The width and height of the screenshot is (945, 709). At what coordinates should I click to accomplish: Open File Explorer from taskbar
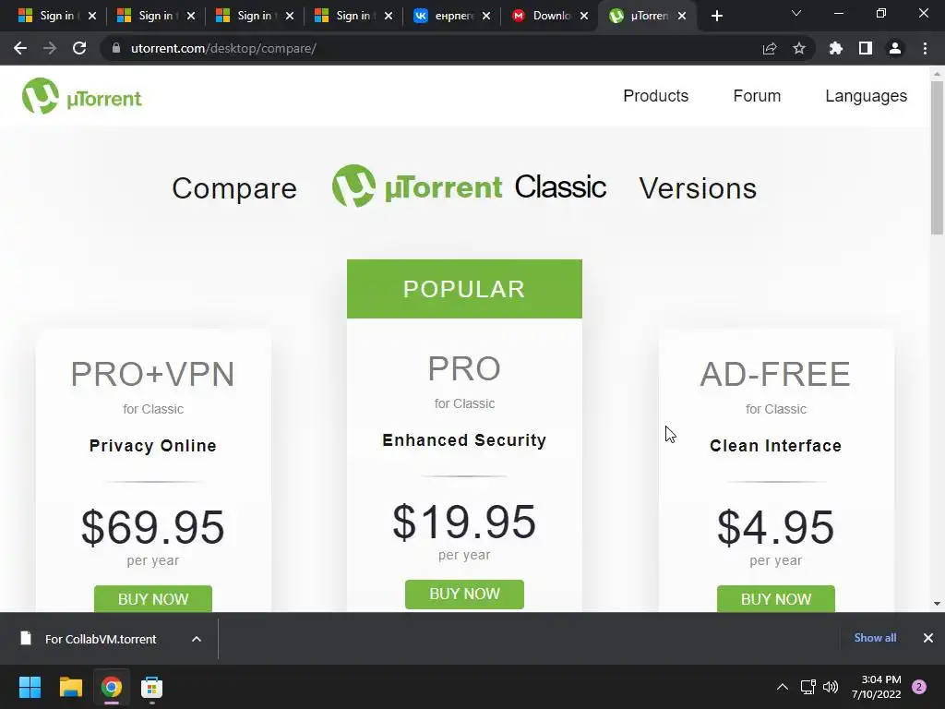point(70,687)
